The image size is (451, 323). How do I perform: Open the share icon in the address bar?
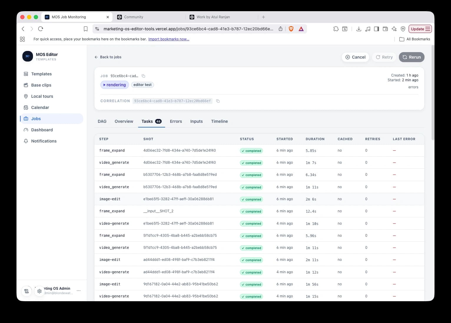(281, 29)
